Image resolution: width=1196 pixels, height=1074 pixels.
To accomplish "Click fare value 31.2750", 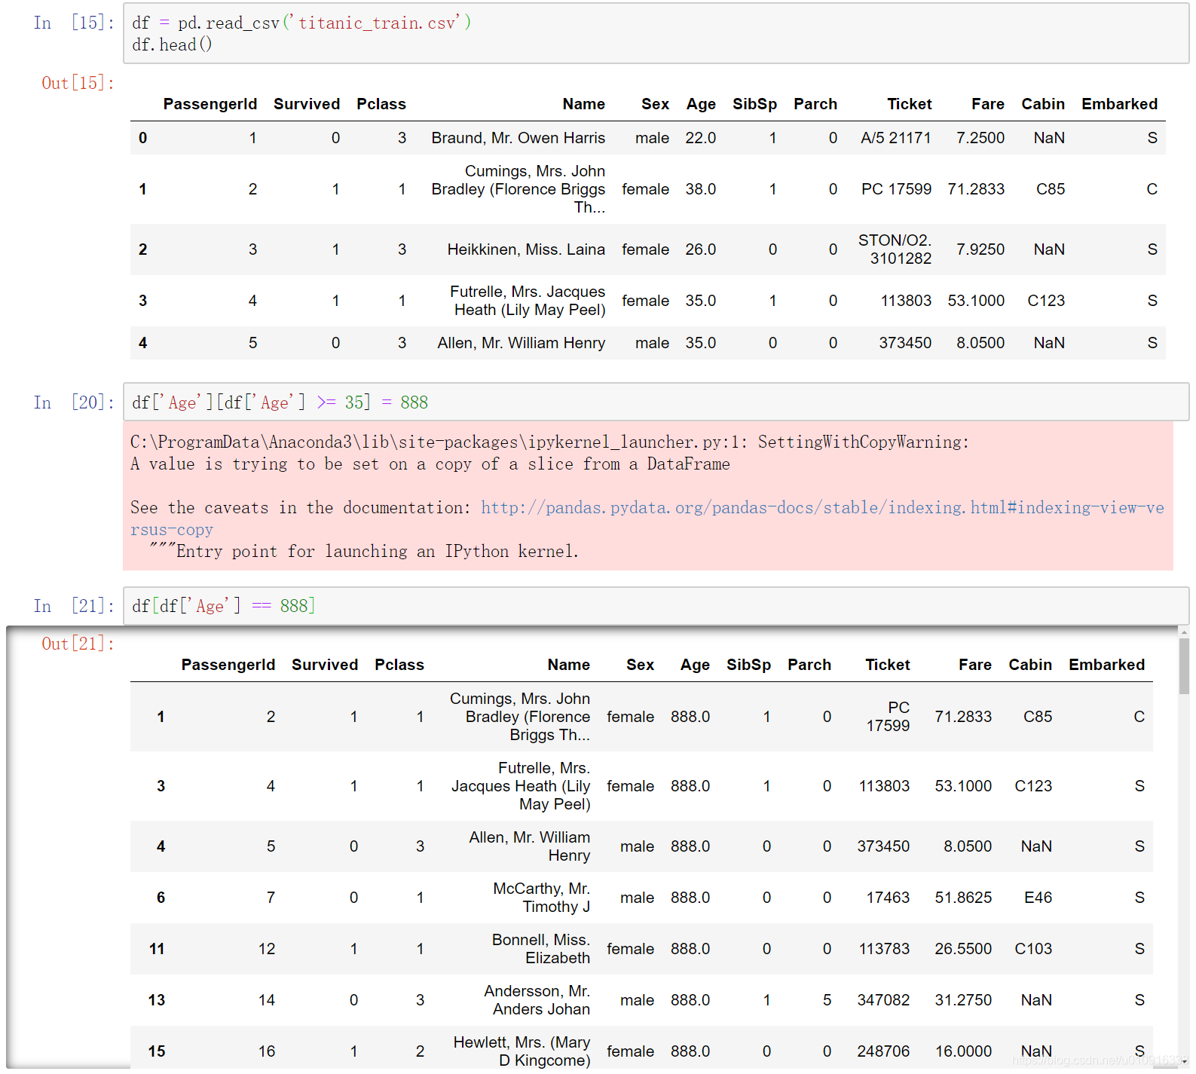I will click(963, 1000).
